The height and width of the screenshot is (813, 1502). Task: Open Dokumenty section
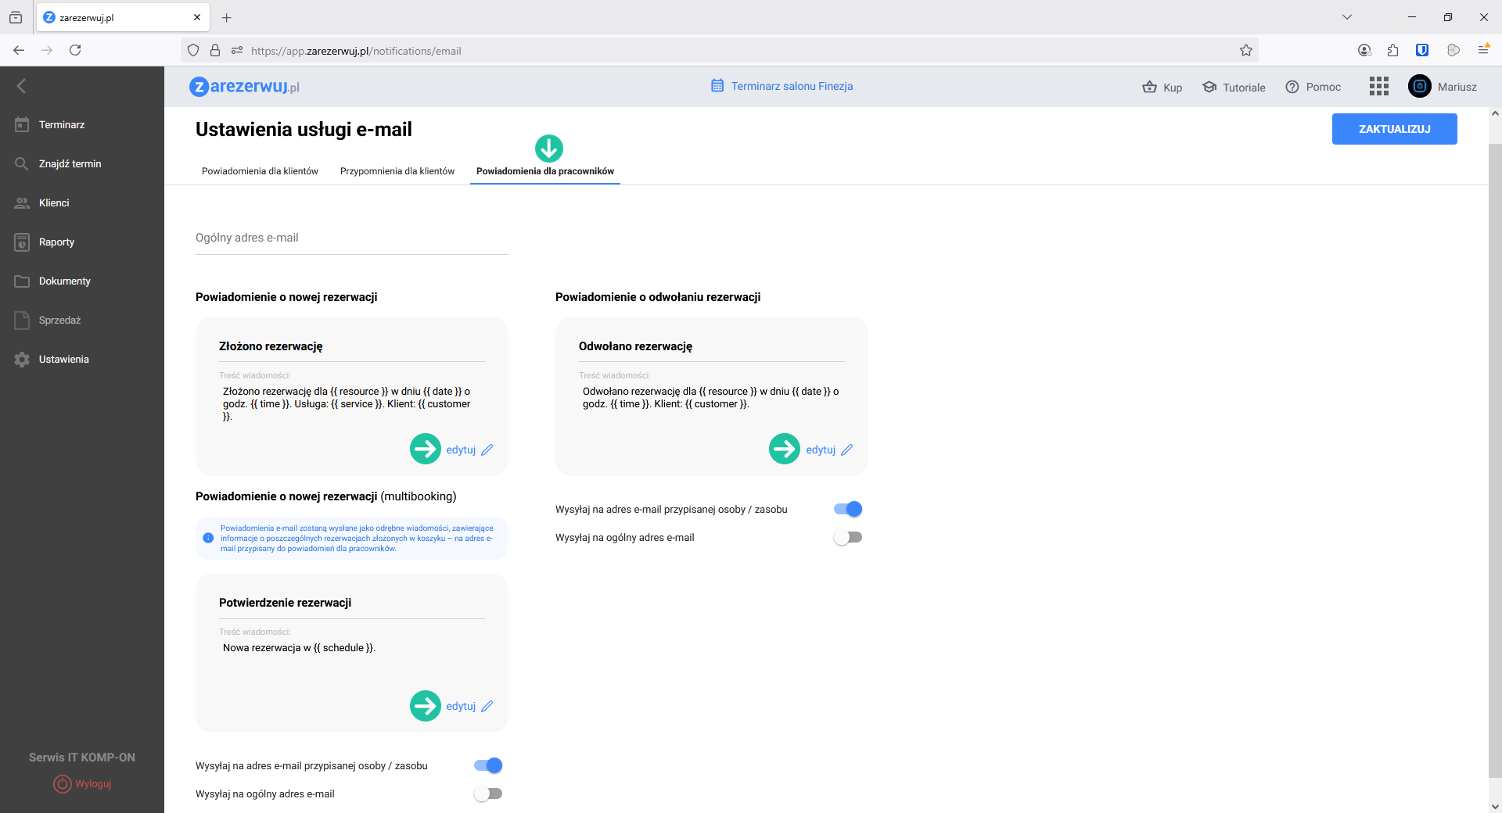coord(65,281)
